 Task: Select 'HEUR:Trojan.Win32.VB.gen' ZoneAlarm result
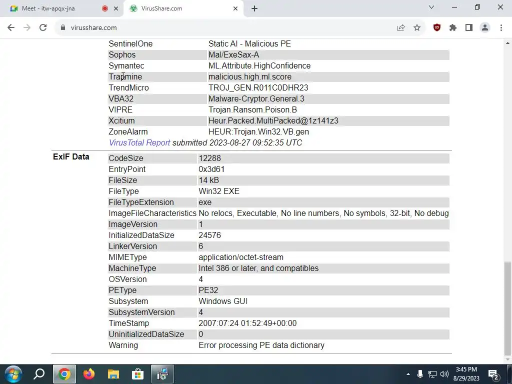pos(258,132)
